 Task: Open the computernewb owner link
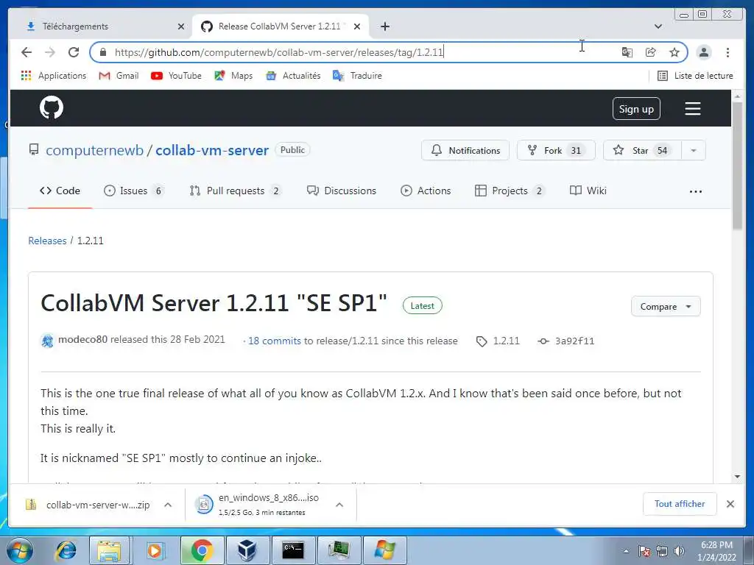(x=95, y=150)
